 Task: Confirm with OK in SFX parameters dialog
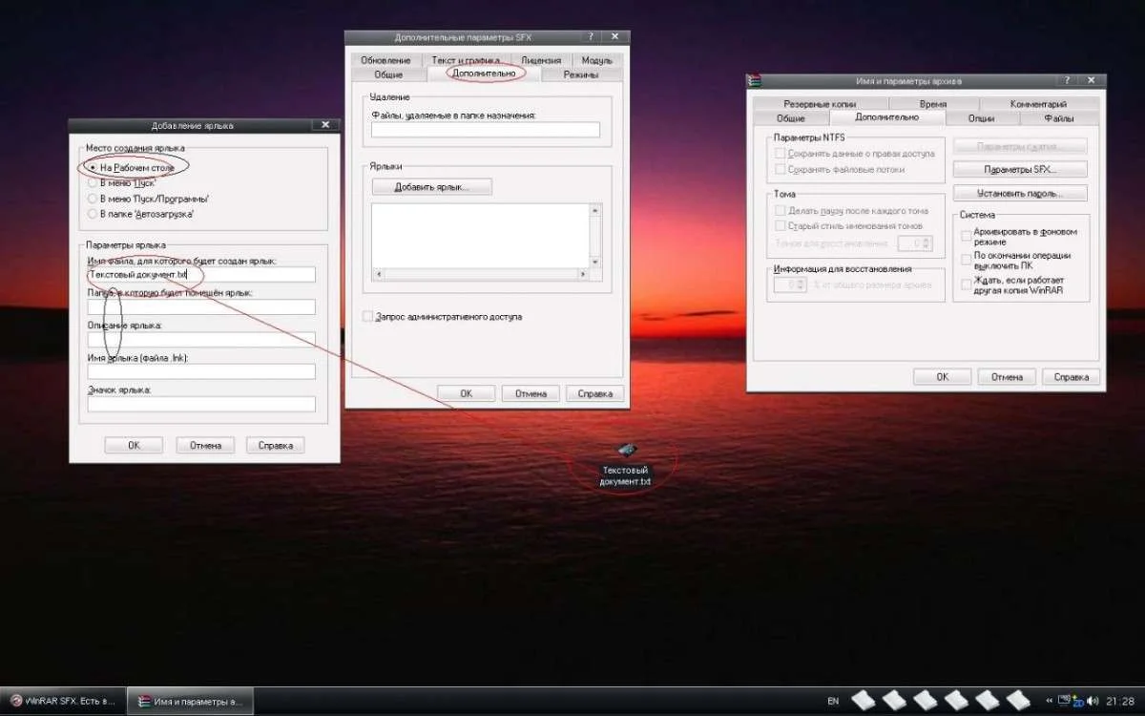(467, 393)
